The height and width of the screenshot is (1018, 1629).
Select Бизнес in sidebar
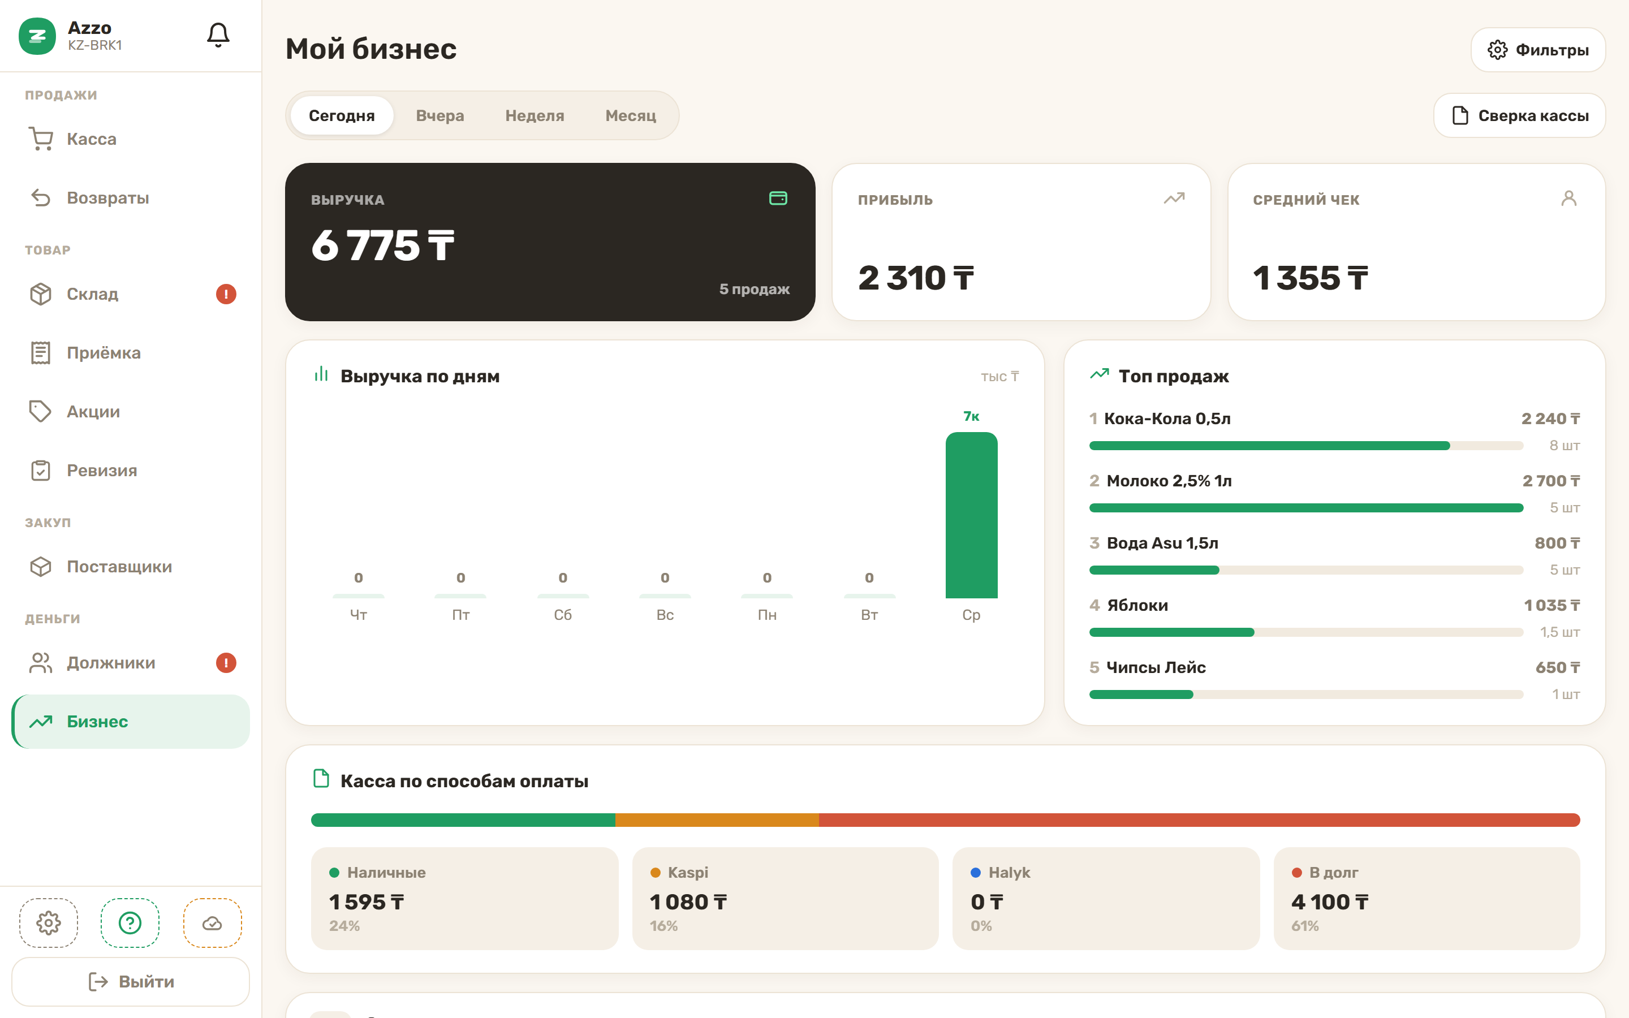point(131,722)
